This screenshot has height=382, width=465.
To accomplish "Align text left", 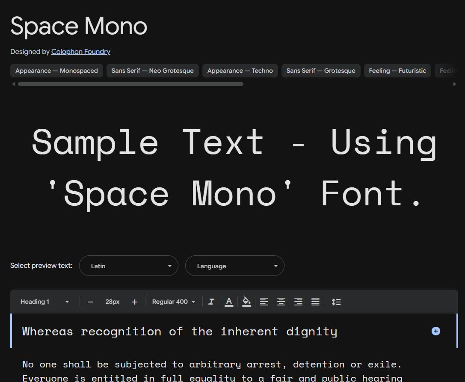I will [264, 302].
